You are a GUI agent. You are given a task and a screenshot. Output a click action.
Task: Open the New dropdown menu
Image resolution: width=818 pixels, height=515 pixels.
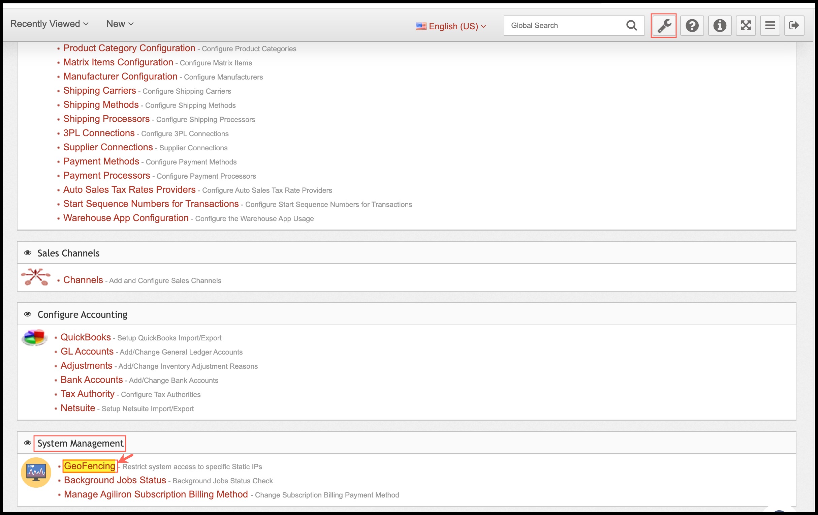coord(120,24)
